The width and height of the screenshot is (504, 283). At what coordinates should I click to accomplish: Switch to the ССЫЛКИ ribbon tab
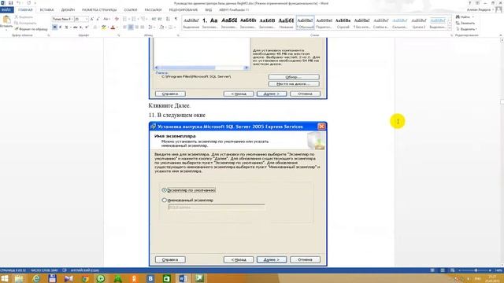131,10
